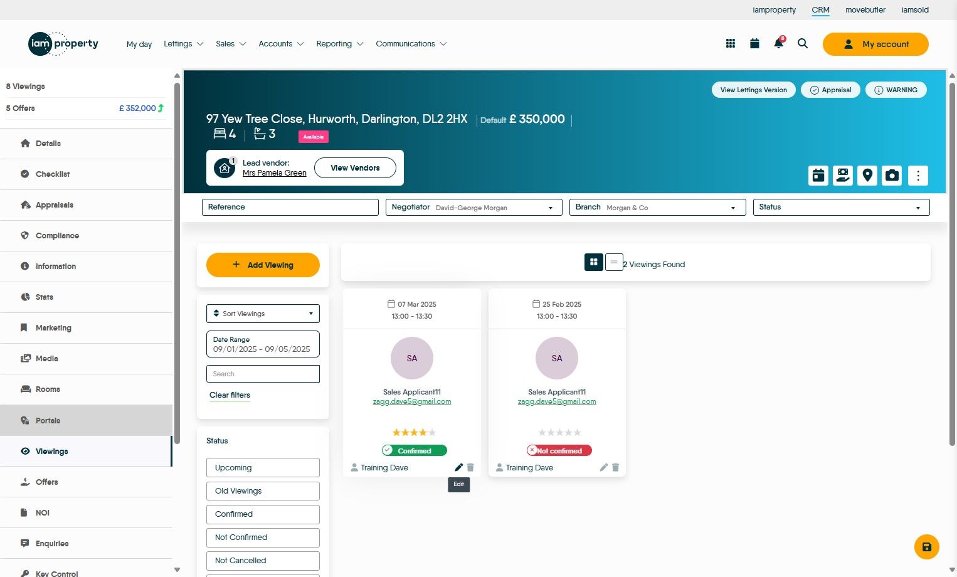This screenshot has width=957, height=577.
Task: Click the WARNING button
Action: tap(896, 90)
